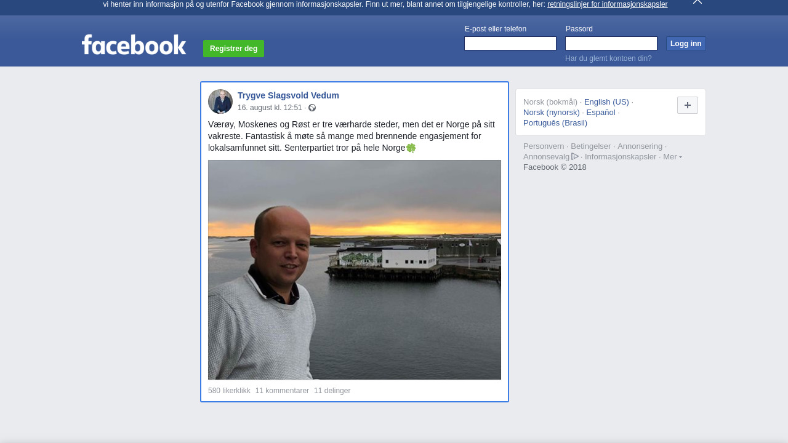Open the Betingelser footer link

click(x=591, y=146)
